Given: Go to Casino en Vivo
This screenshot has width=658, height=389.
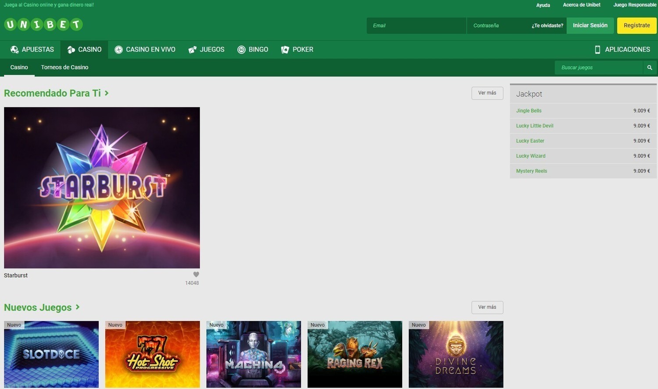Looking at the screenshot, I should (145, 50).
